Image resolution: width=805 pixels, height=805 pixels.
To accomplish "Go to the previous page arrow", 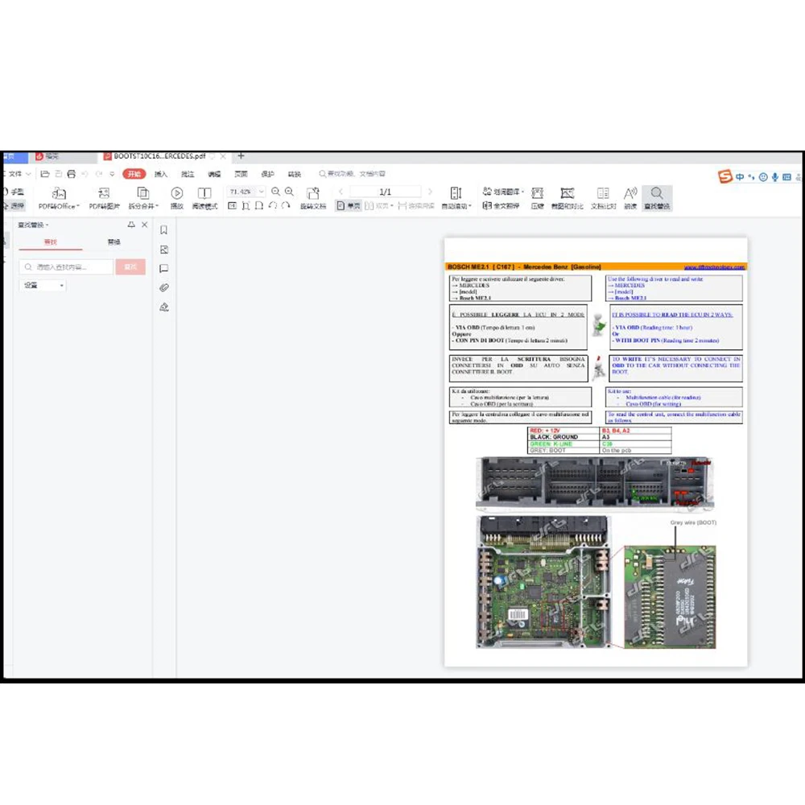I will tap(341, 192).
